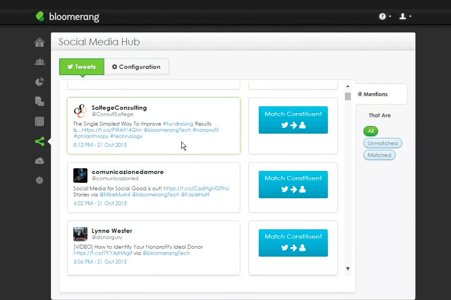The image size is (451, 300).
Task: Open the @KayleHatt mention link
Action: 195,195
